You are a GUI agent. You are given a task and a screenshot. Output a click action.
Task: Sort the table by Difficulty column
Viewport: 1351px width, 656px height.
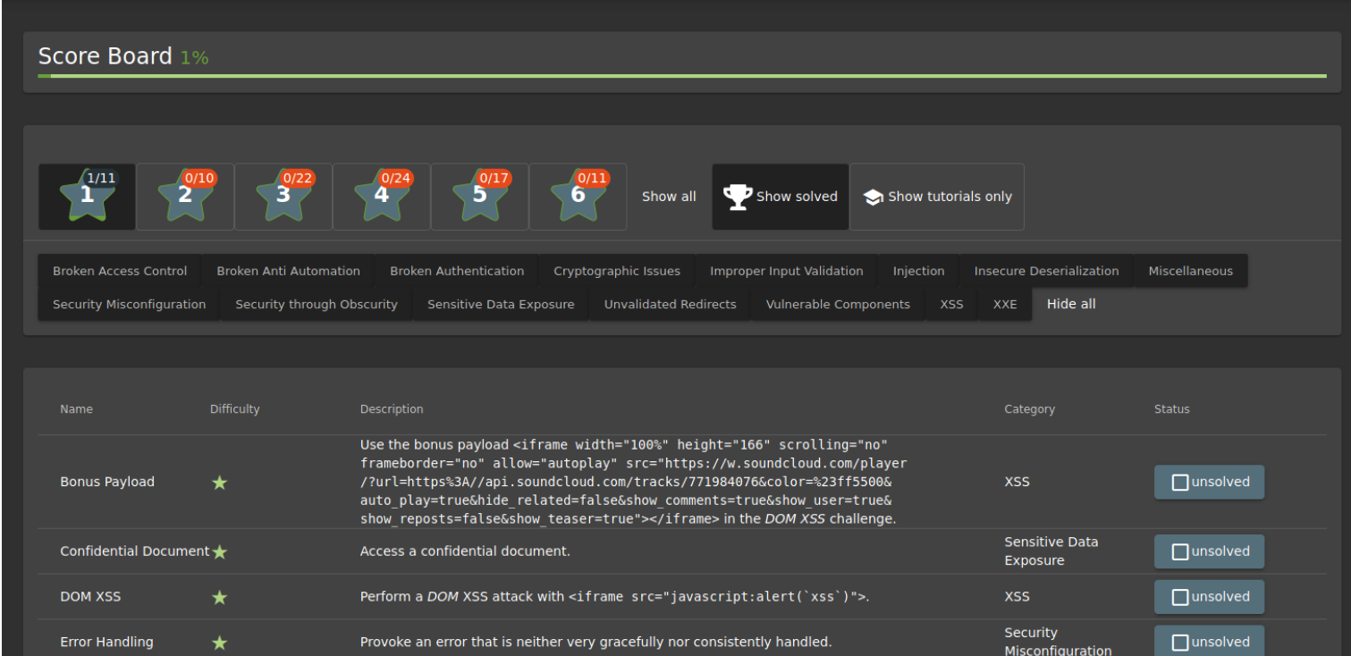pos(234,408)
